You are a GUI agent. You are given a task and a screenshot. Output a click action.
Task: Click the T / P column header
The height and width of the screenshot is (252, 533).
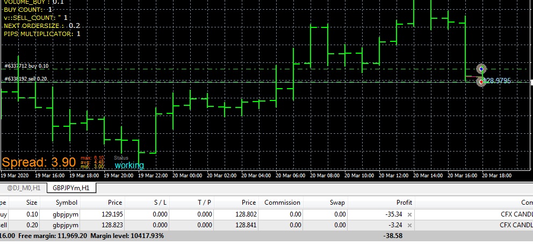pos(204,203)
